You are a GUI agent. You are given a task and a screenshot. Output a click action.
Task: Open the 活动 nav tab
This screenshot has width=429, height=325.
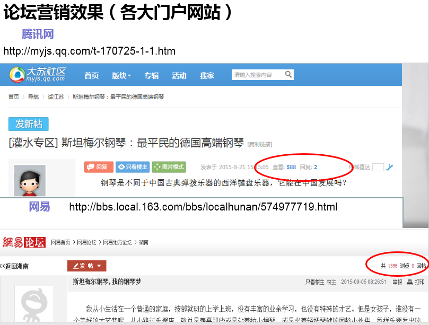179,75
